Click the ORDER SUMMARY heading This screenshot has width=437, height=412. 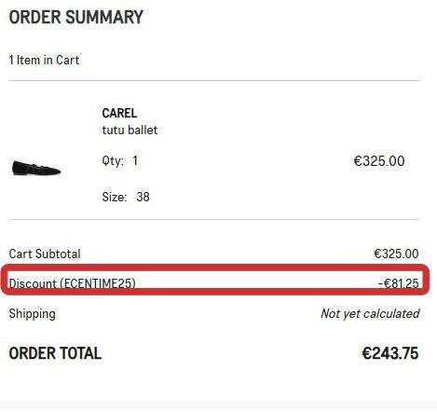pos(76,17)
